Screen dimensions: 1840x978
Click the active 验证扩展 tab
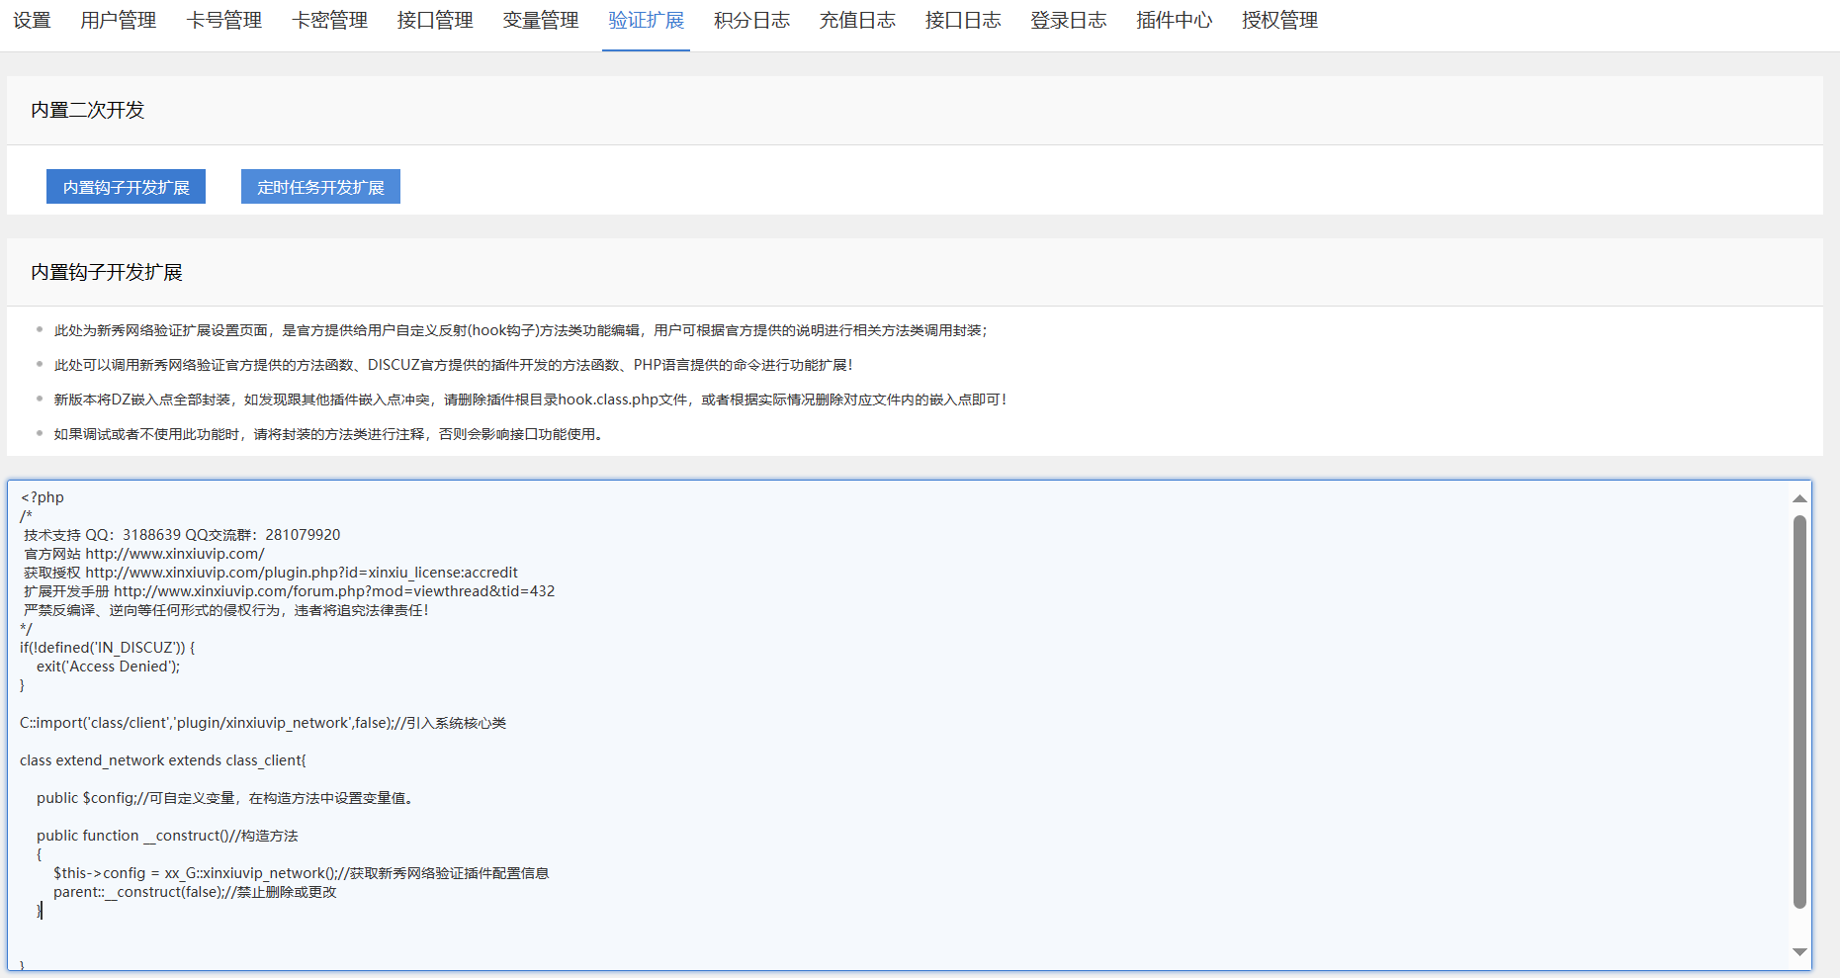point(646,21)
